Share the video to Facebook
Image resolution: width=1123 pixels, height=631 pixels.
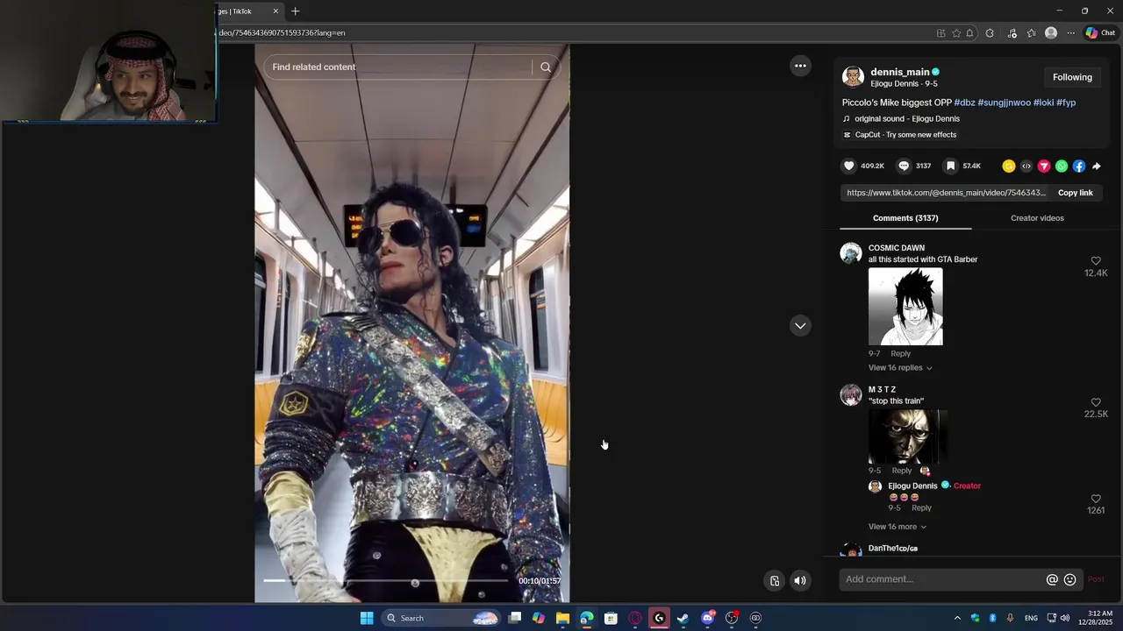(x=1079, y=167)
